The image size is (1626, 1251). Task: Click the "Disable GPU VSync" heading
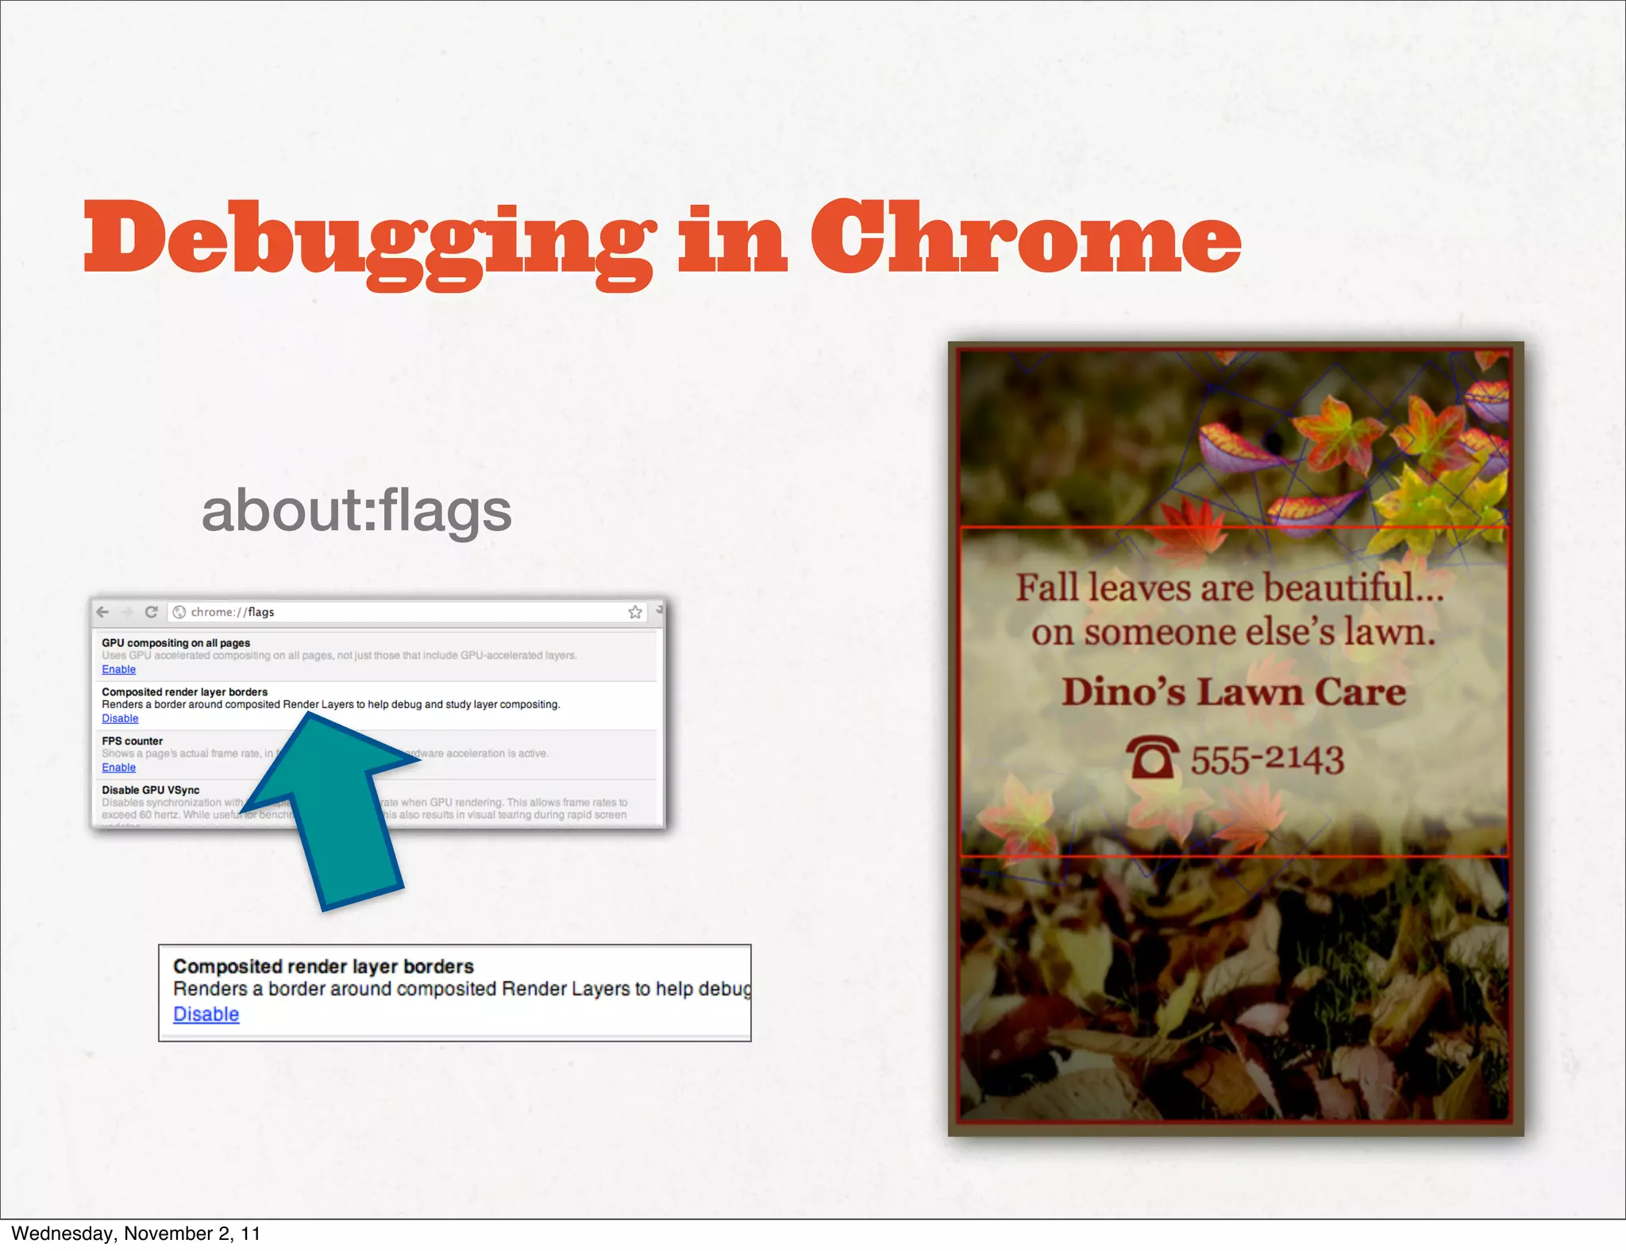click(x=150, y=791)
